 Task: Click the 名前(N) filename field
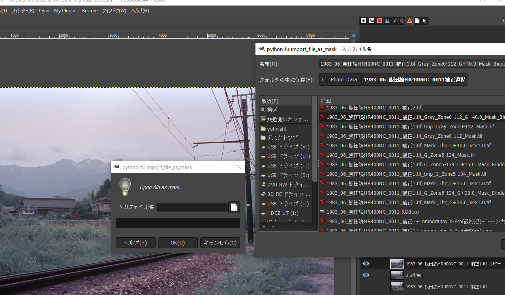click(412, 64)
